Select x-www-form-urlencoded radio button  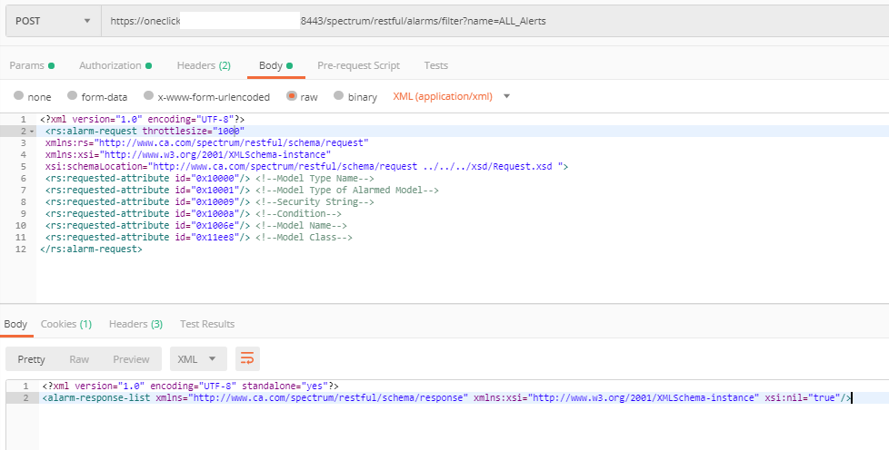click(148, 95)
